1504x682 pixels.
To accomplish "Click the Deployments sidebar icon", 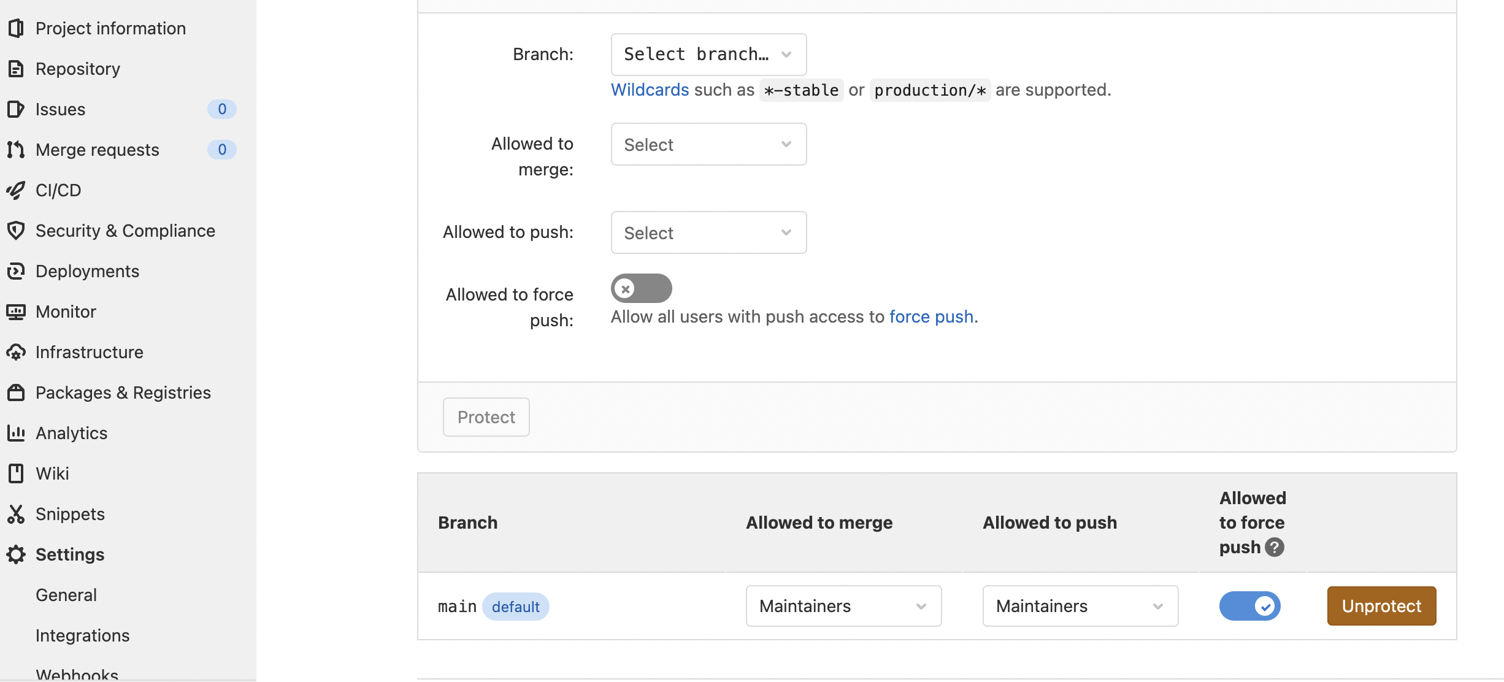I will [16, 271].
